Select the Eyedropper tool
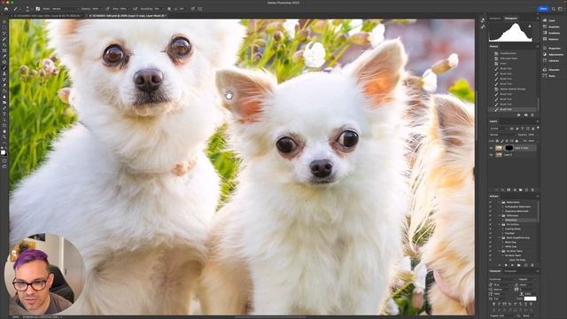 4,57
